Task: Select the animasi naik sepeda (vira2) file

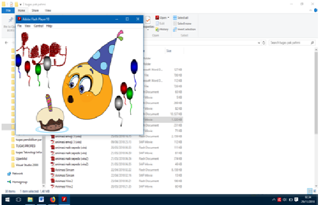Action: point(72,159)
